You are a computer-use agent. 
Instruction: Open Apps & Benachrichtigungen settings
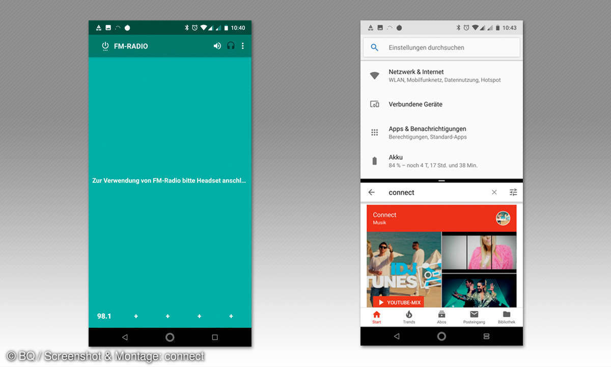[x=441, y=133]
